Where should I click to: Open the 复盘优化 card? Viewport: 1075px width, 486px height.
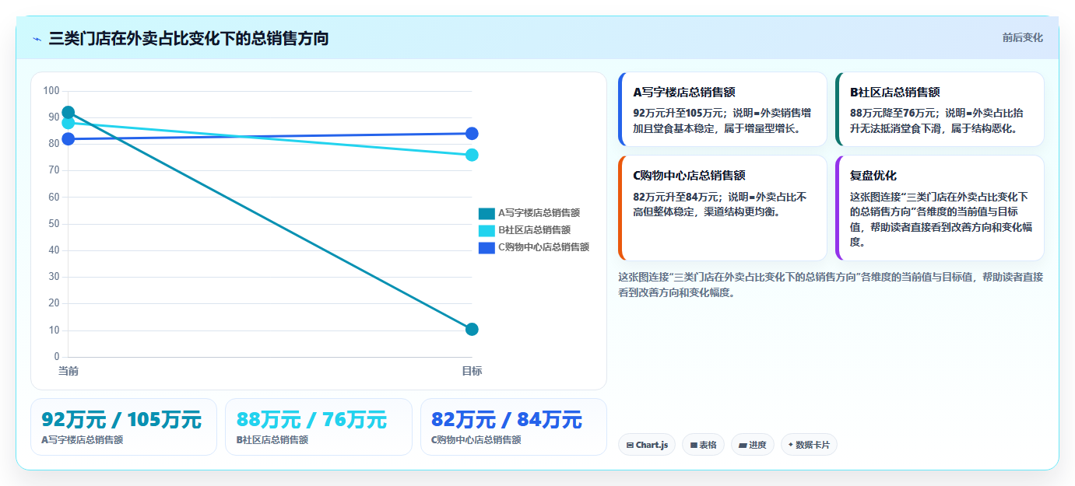[940, 208]
